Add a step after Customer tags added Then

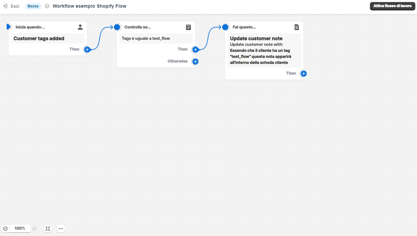point(87,49)
